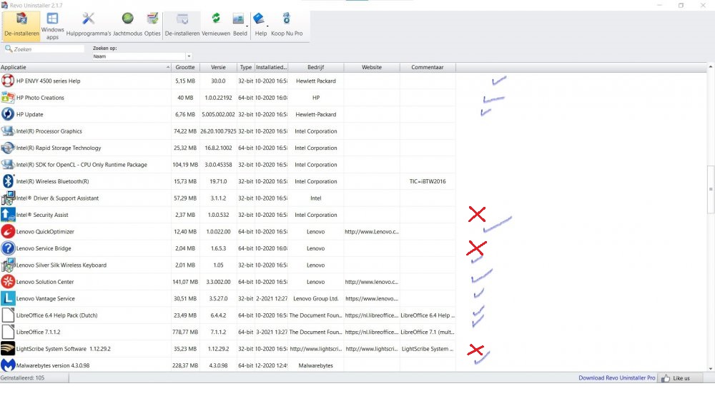Click Koop Nu Pro
Screen dimensions: 715x396
coord(287,25)
